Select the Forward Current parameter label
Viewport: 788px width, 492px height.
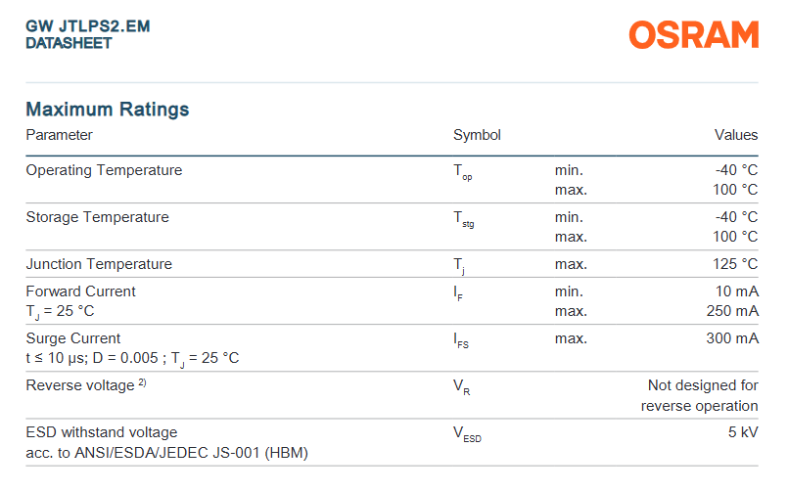tap(80, 291)
